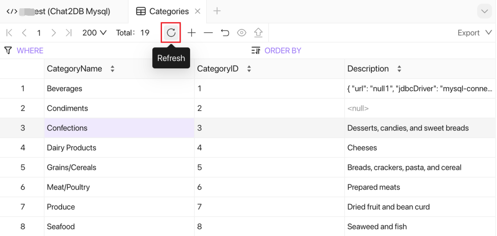Screen dimensions: 497x236
Task: Open the 200 page size dropdown
Action: 94,33
